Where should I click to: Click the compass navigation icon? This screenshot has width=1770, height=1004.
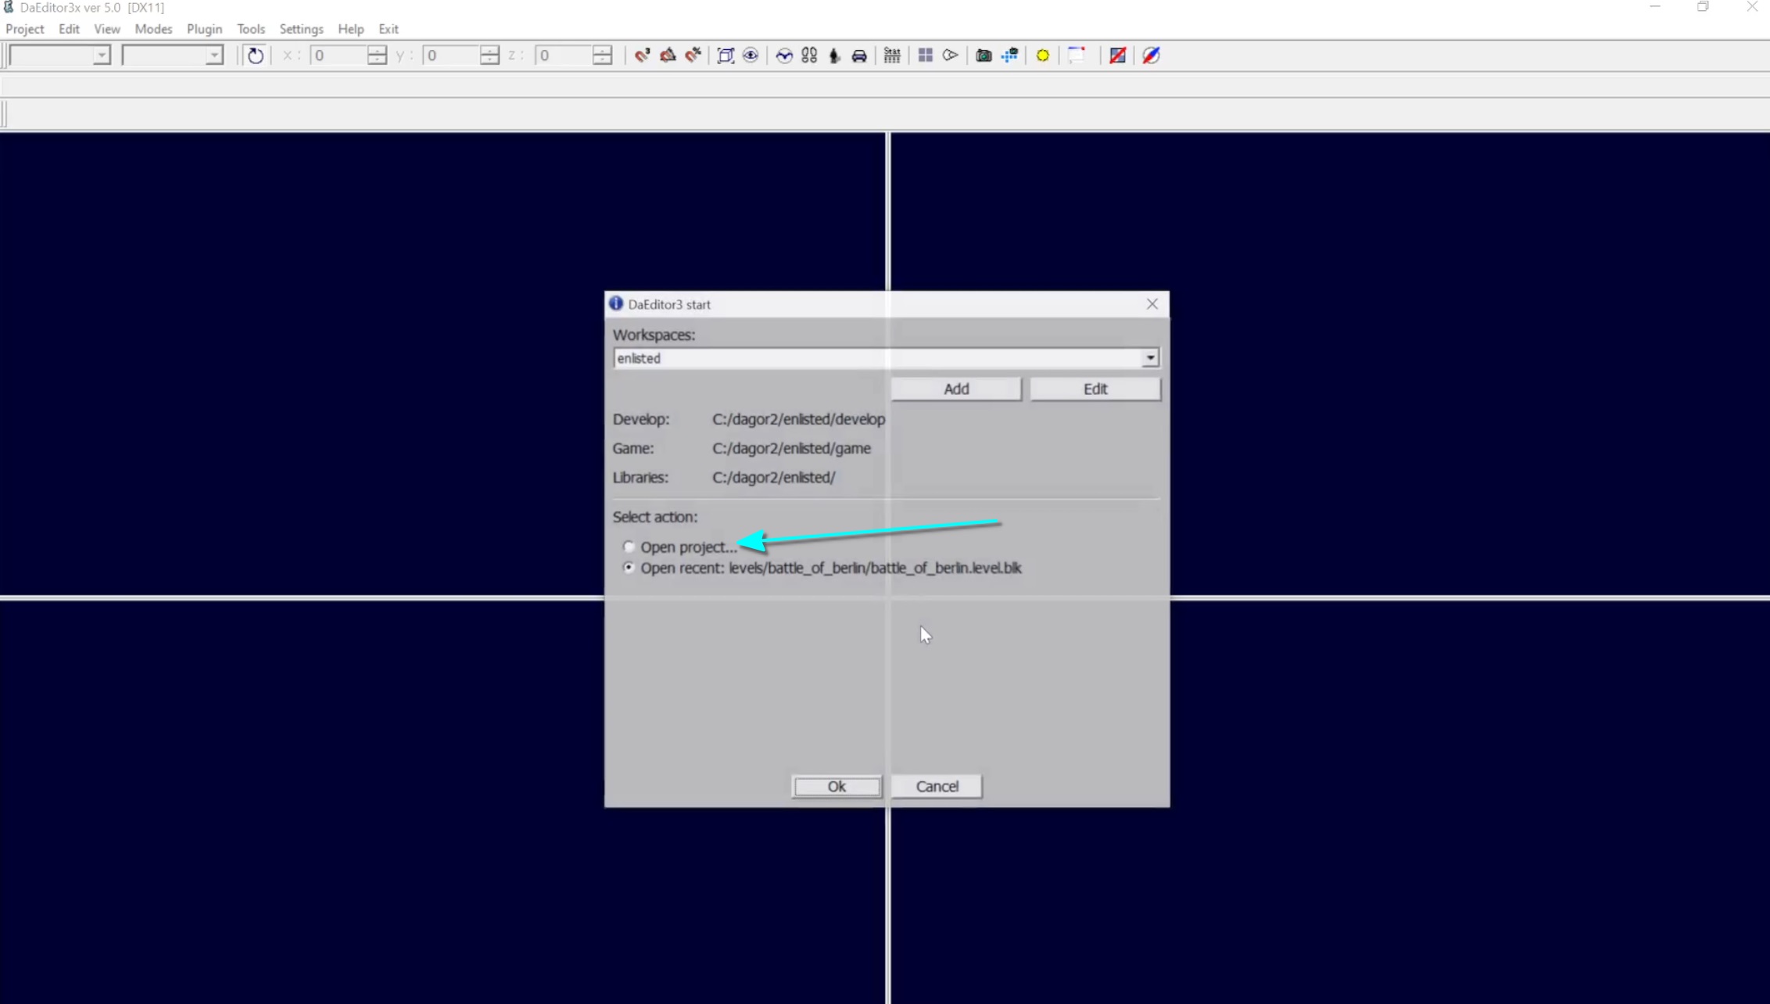tap(1151, 56)
